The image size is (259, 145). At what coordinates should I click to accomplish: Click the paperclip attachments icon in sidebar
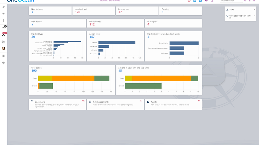3,20
